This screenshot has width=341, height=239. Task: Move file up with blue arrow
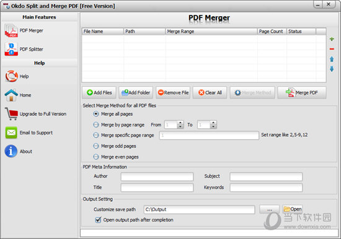(x=332, y=59)
